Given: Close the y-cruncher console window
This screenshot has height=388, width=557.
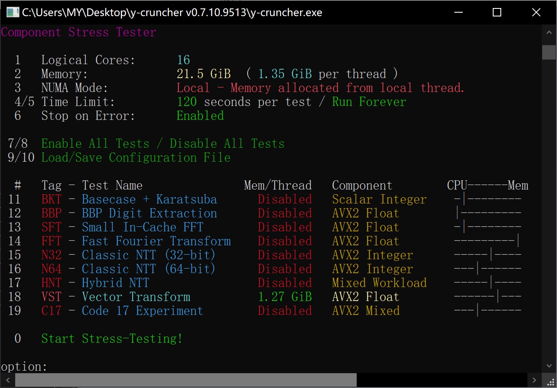Looking at the screenshot, I should 536,12.
